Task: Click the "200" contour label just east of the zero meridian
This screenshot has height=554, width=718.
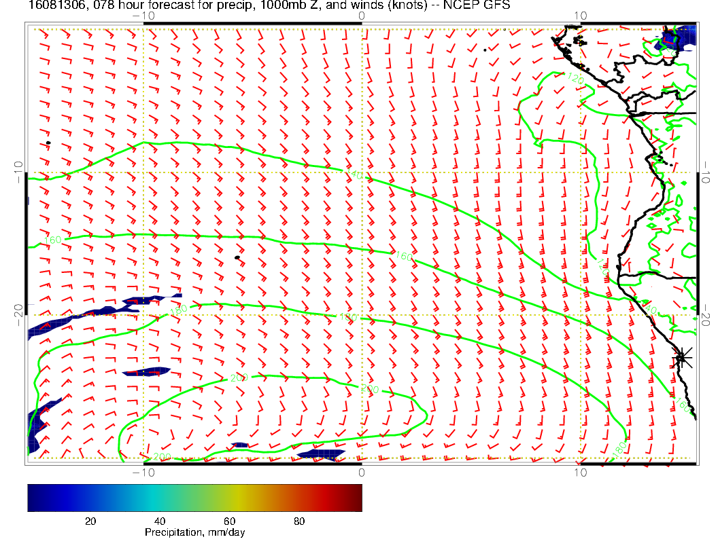Action: point(370,389)
